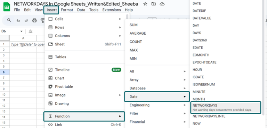Image resolution: width=267 pixels, height=128 pixels.
Task: Choose the NETWORKDAYS function
Action: pyautogui.click(x=226, y=108)
